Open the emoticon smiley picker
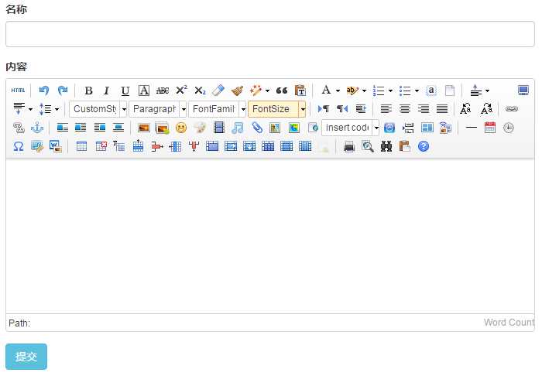This screenshot has width=542, height=376. point(181,128)
